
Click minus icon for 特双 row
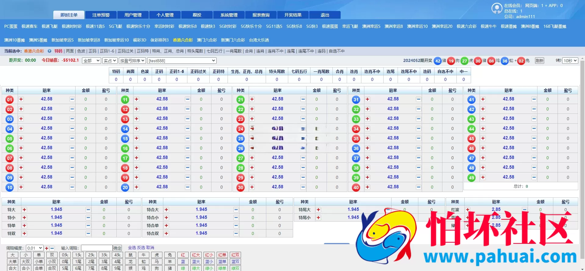tap(88, 233)
